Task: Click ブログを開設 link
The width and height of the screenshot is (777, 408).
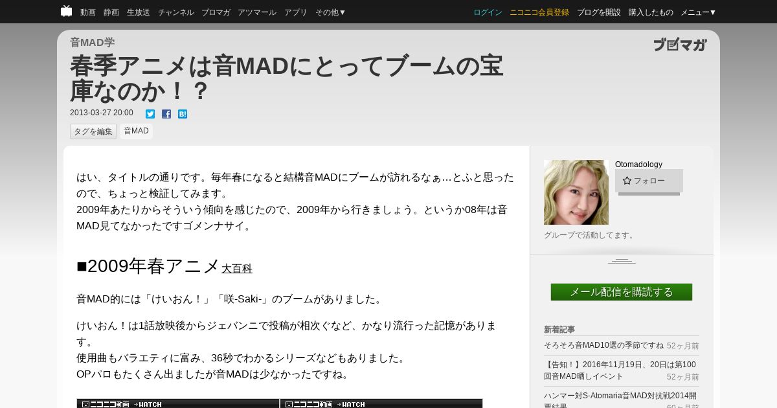Action: tap(599, 12)
